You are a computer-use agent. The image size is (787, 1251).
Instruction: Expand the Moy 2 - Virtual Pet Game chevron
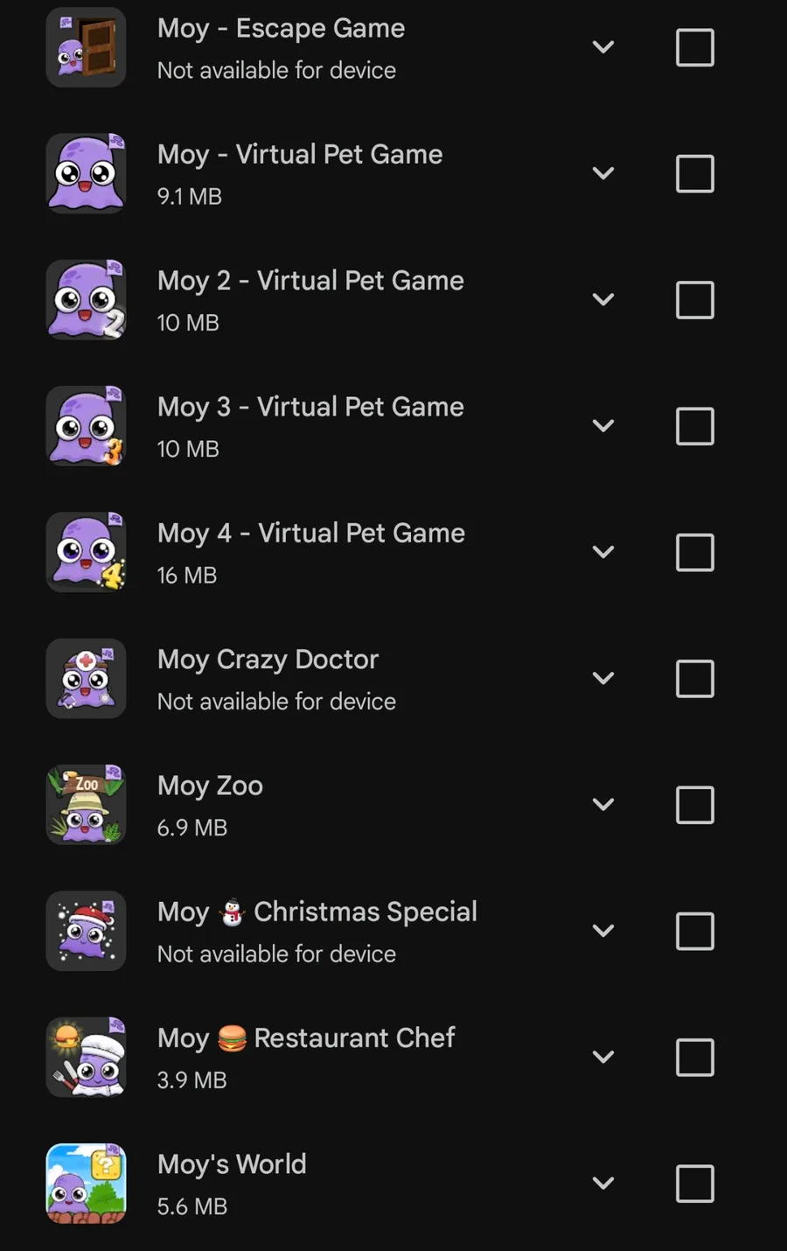pyautogui.click(x=603, y=299)
